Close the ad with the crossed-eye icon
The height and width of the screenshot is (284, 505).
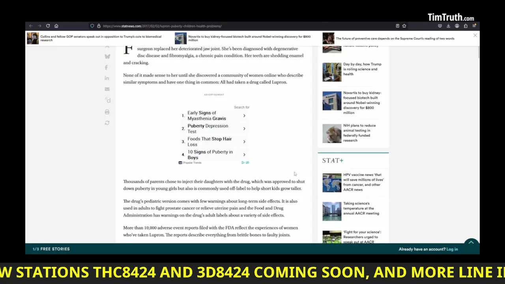tap(247, 163)
